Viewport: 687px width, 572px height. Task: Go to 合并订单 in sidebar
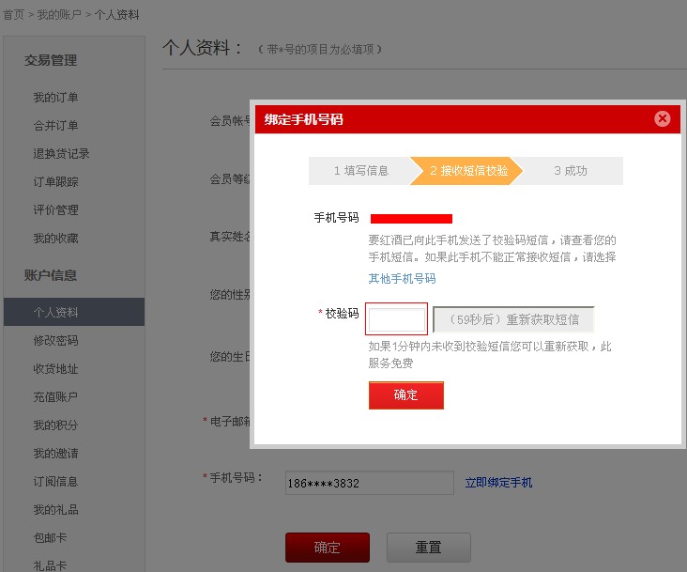[x=56, y=126]
